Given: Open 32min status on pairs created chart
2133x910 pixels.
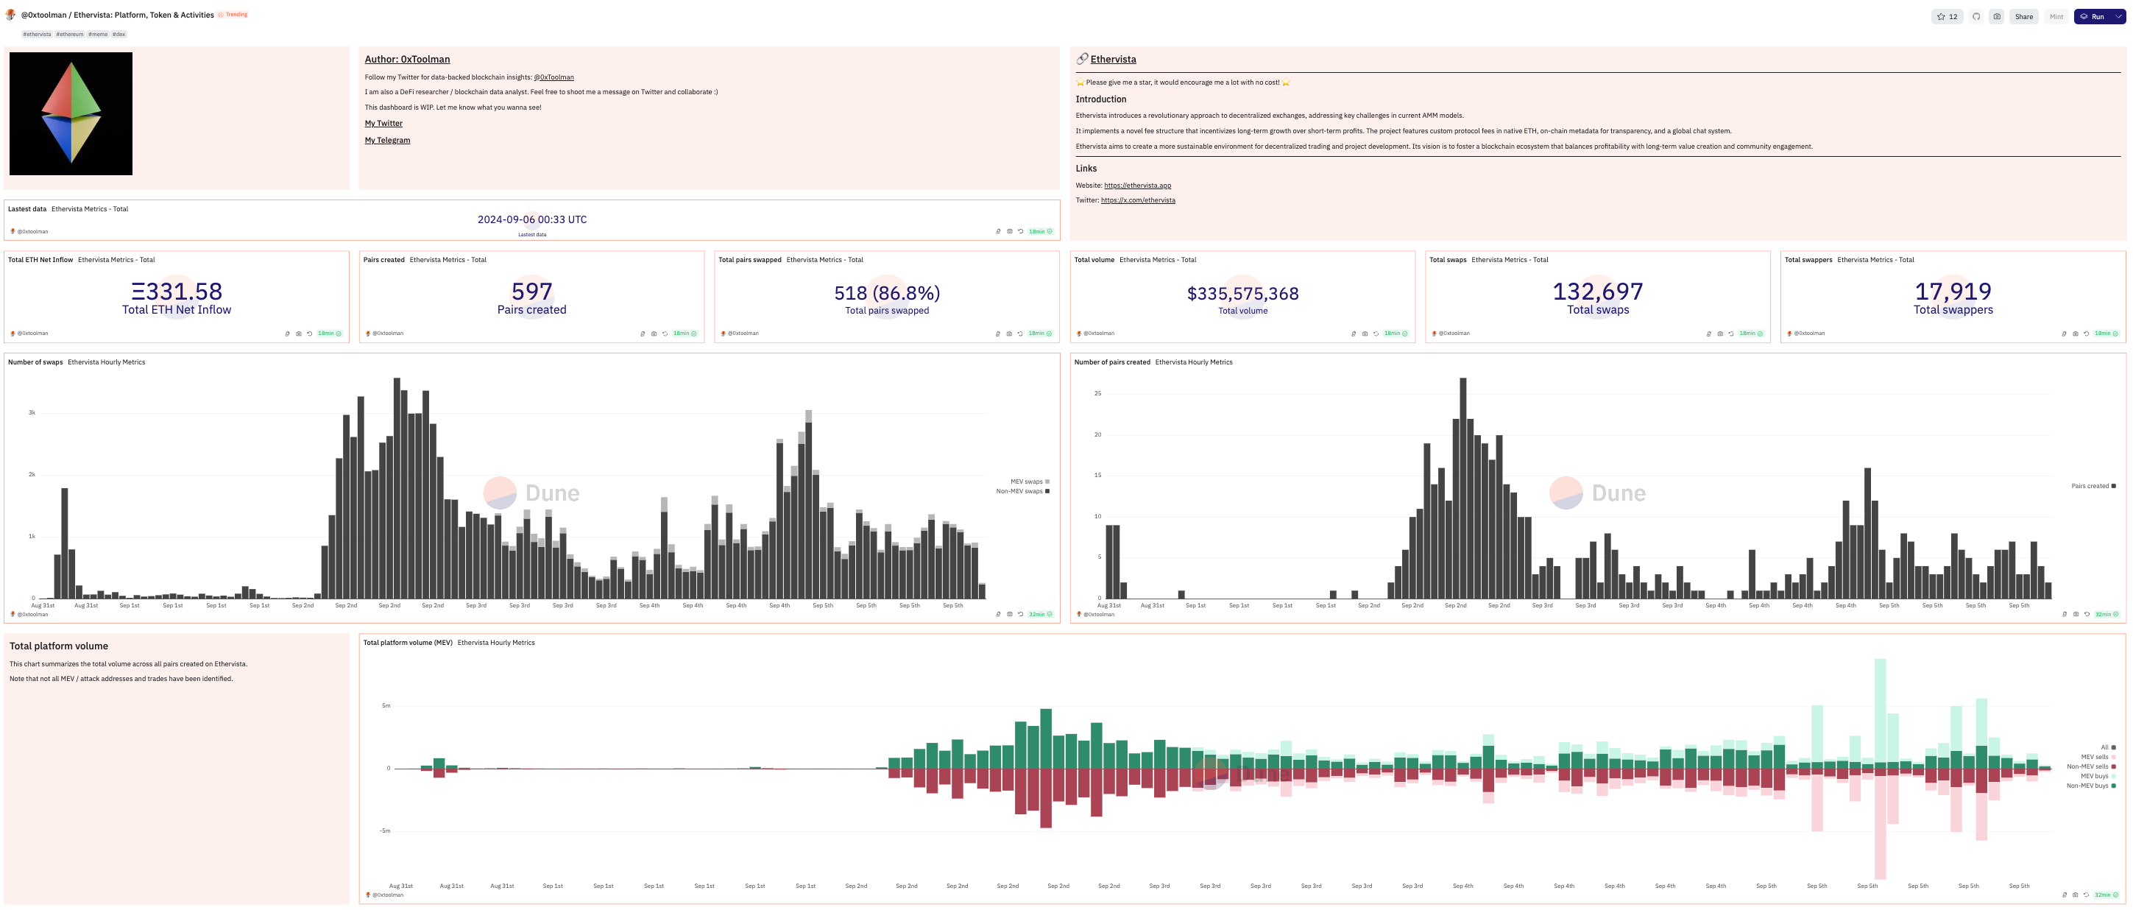Looking at the screenshot, I should pos(2106,614).
